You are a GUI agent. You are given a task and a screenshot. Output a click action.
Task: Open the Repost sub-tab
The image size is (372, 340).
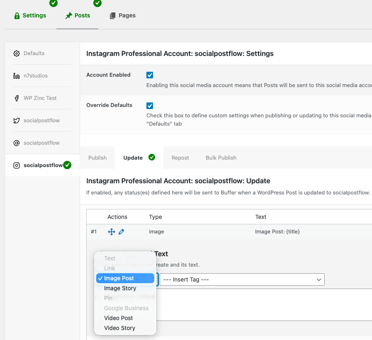coord(180,158)
